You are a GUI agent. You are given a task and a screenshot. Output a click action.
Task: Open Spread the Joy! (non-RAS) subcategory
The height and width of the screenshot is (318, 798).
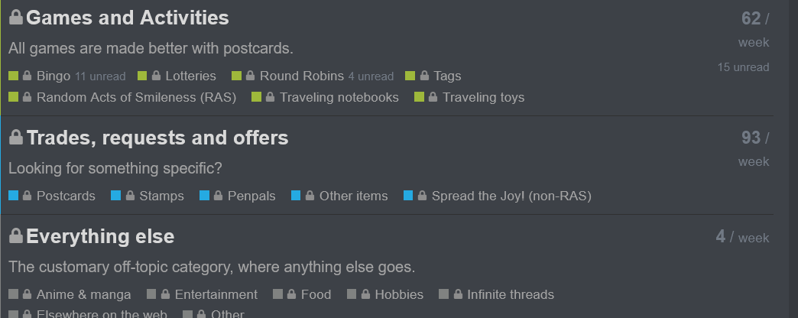[x=511, y=196]
